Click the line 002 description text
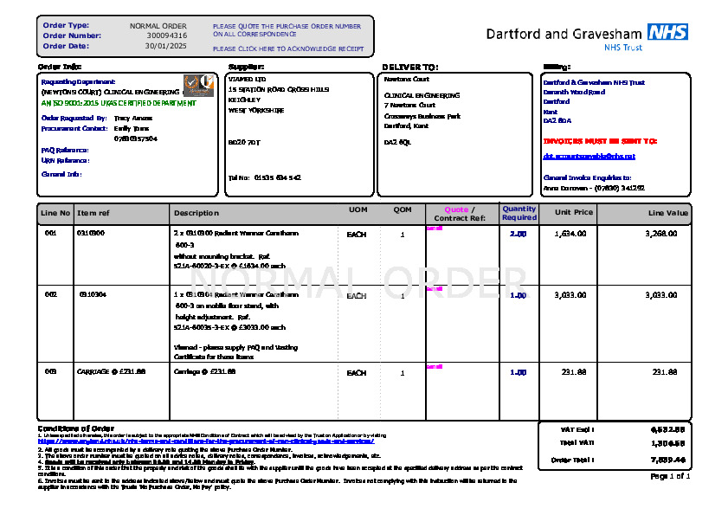 pyautogui.click(x=235, y=311)
